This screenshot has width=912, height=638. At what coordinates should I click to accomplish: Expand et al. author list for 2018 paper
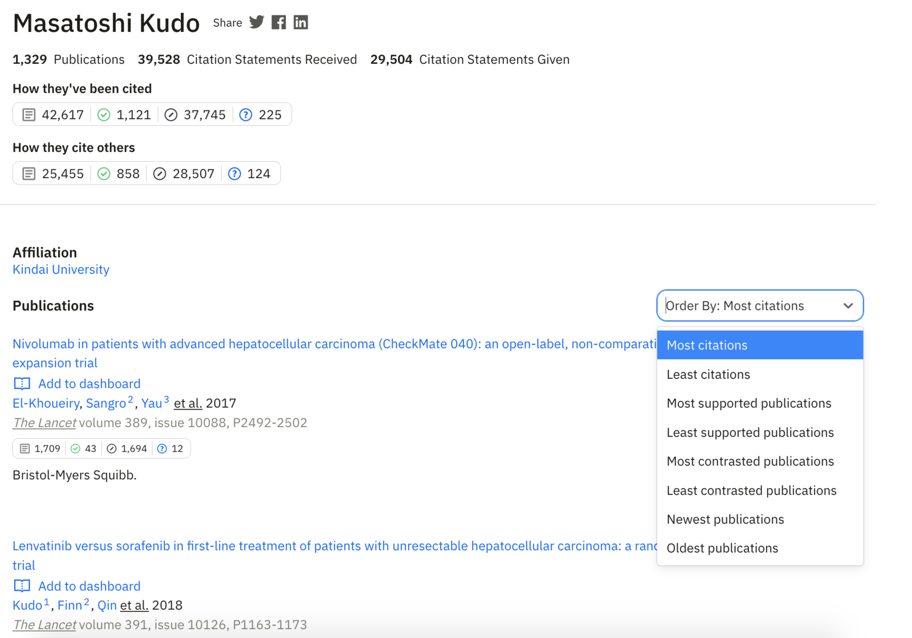point(134,606)
